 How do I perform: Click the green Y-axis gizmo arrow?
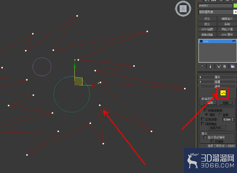[x=74, y=65]
